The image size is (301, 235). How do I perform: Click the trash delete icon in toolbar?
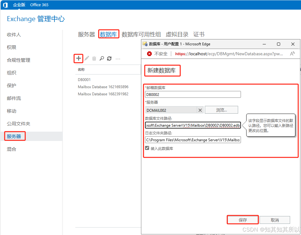tap(94, 58)
